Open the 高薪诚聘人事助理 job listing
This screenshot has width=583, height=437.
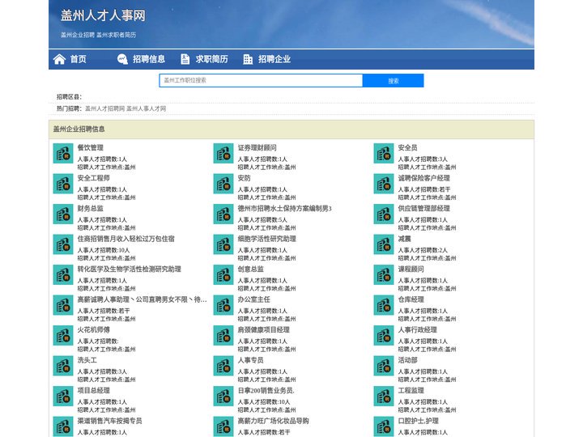pyautogui.click(x=142, y=299)
